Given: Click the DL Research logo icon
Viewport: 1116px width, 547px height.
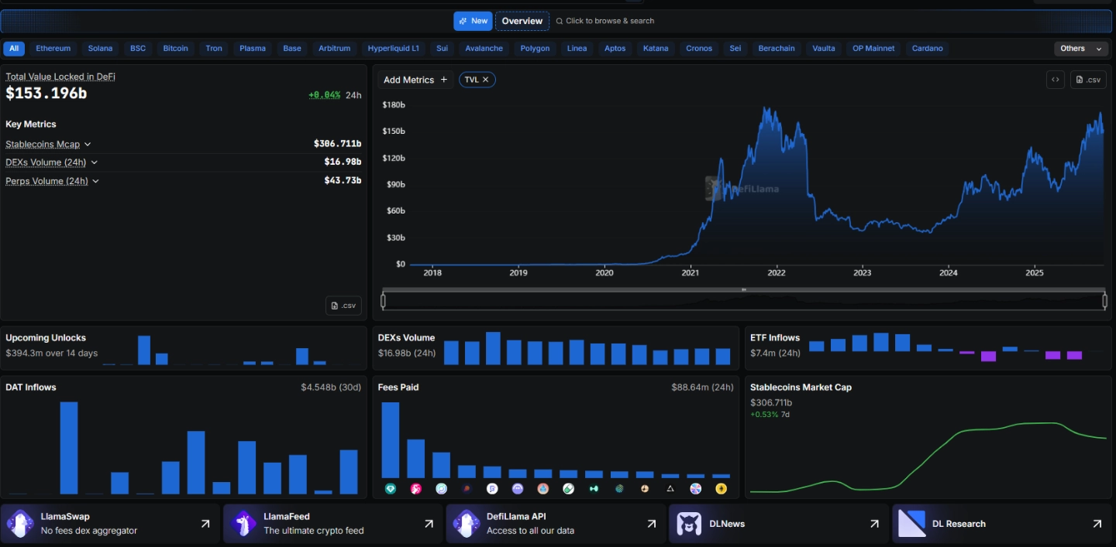Looking at the screenshot, I should [x=912, y=524].
